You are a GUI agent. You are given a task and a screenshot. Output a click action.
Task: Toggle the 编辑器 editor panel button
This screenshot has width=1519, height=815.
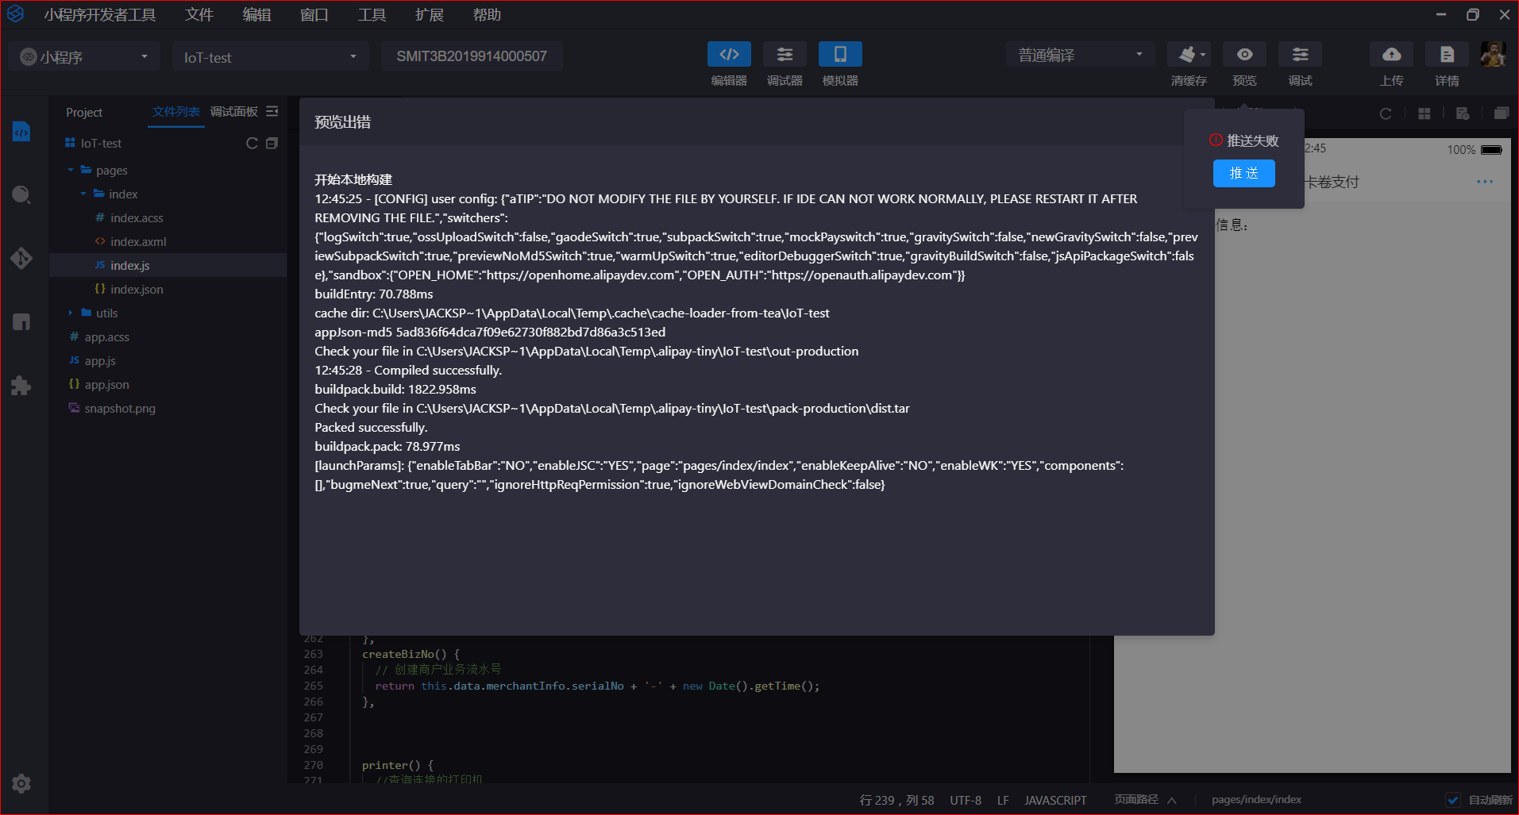pyautogui.click(x=729, y=54)
